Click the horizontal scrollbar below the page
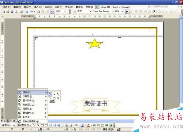Image resolution: width=183 pixels, height=132 pixels. coord(91,121)
